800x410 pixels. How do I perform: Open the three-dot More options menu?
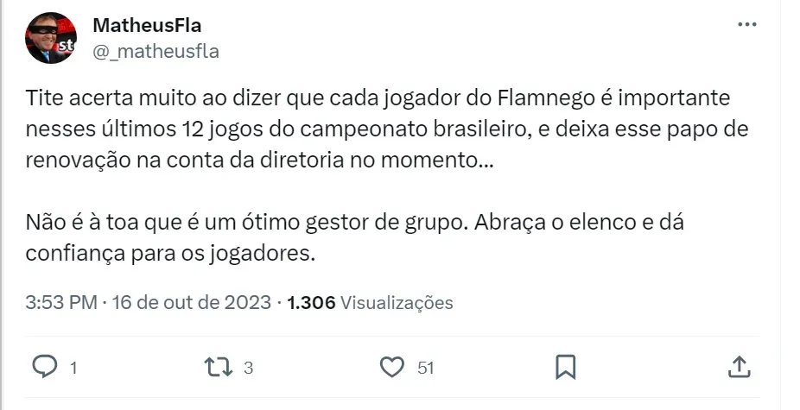point(746,25)
